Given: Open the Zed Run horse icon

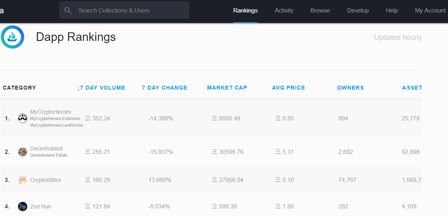Looking at the screenshot, I should click(23, 206).
